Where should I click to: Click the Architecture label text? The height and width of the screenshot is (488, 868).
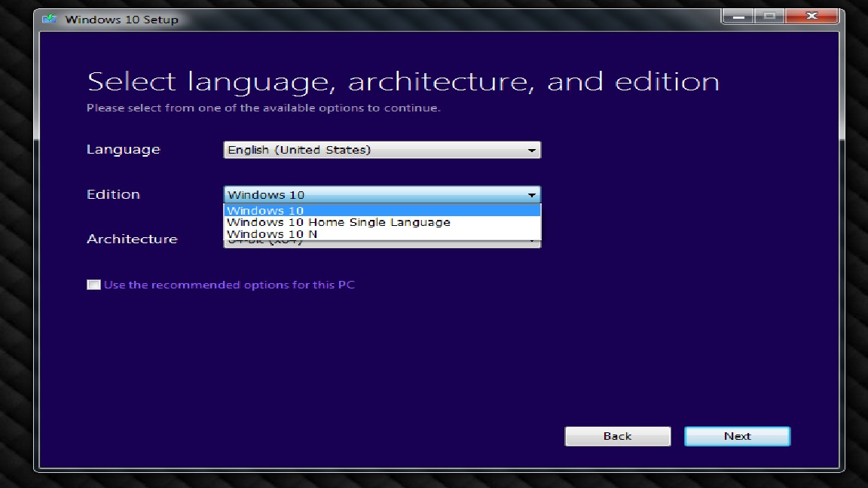133,239
